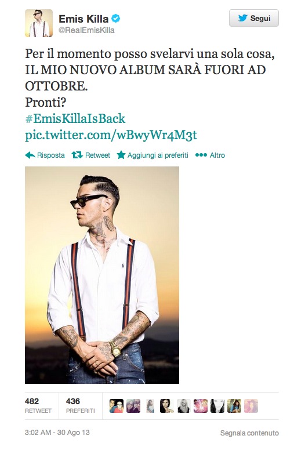
Task: Open the pic.twitter.com/wBwyWr4M3t link
Action: pyautogui.click(x=111, y=135)
